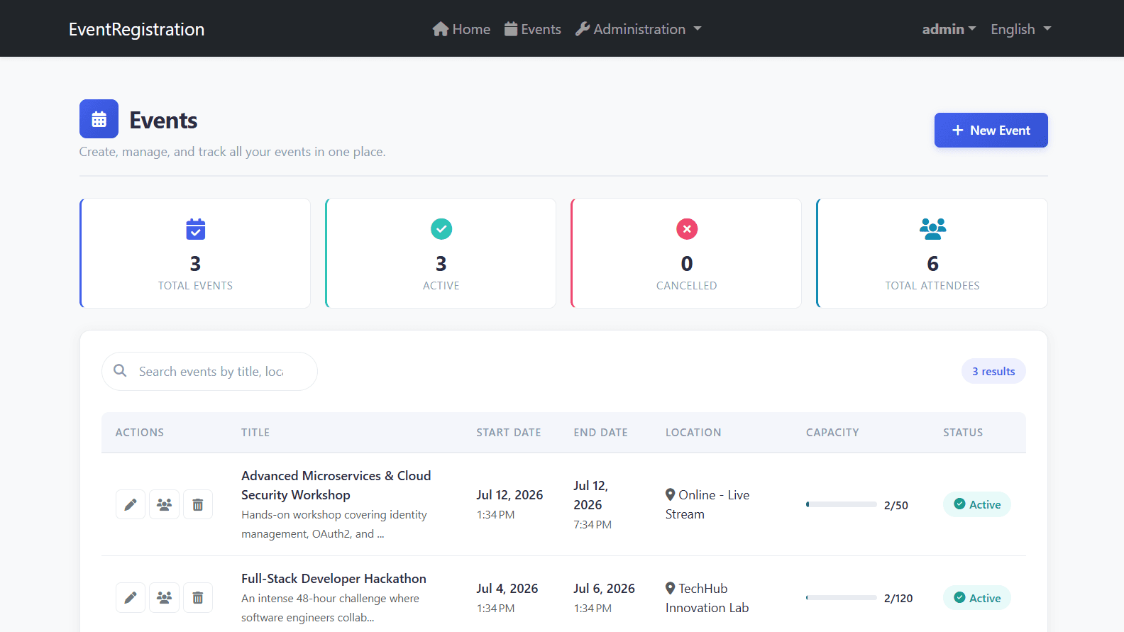Click the EventRegistration brand link
Image resolution: width=1124 pixels, height=632 pixels.
[x=137, y=29]
